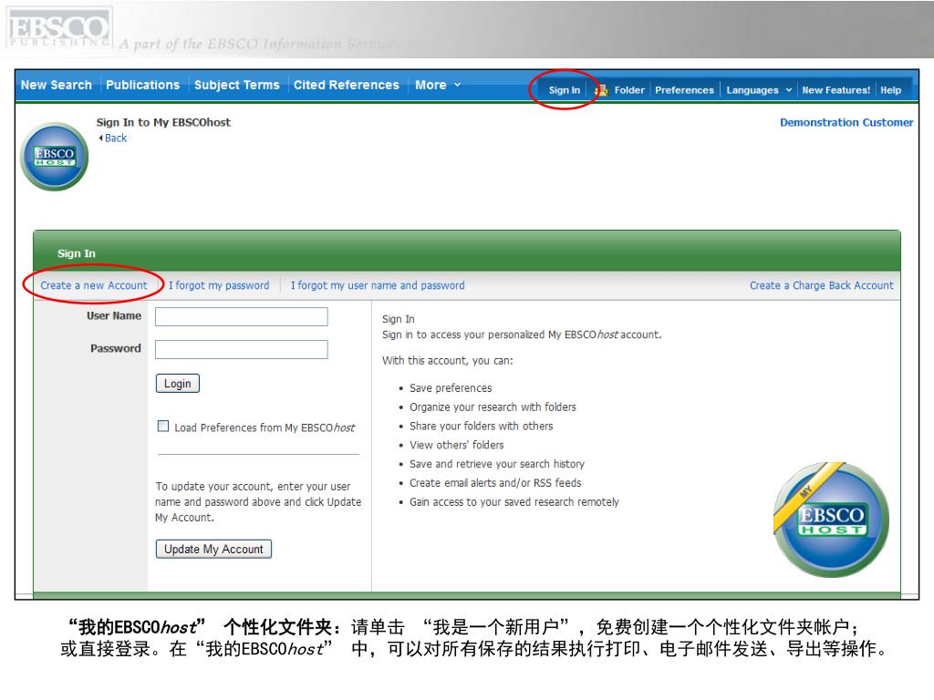Screen dimensions: 934x700
Task: Click 'Gain access to your saved research remotely'
Action: pos(514,502)
